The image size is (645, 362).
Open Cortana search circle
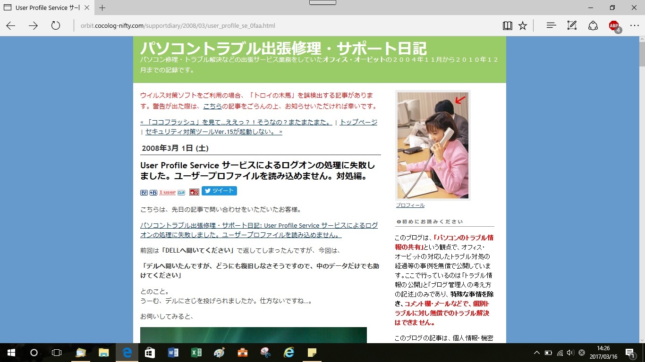[34, 353]
